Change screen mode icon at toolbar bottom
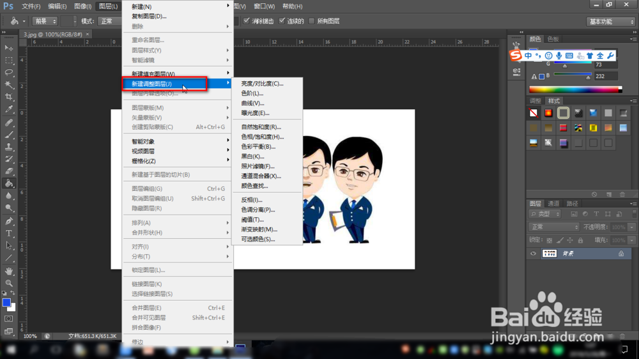This screenshot has width=639, height=359. click(8, 332)
